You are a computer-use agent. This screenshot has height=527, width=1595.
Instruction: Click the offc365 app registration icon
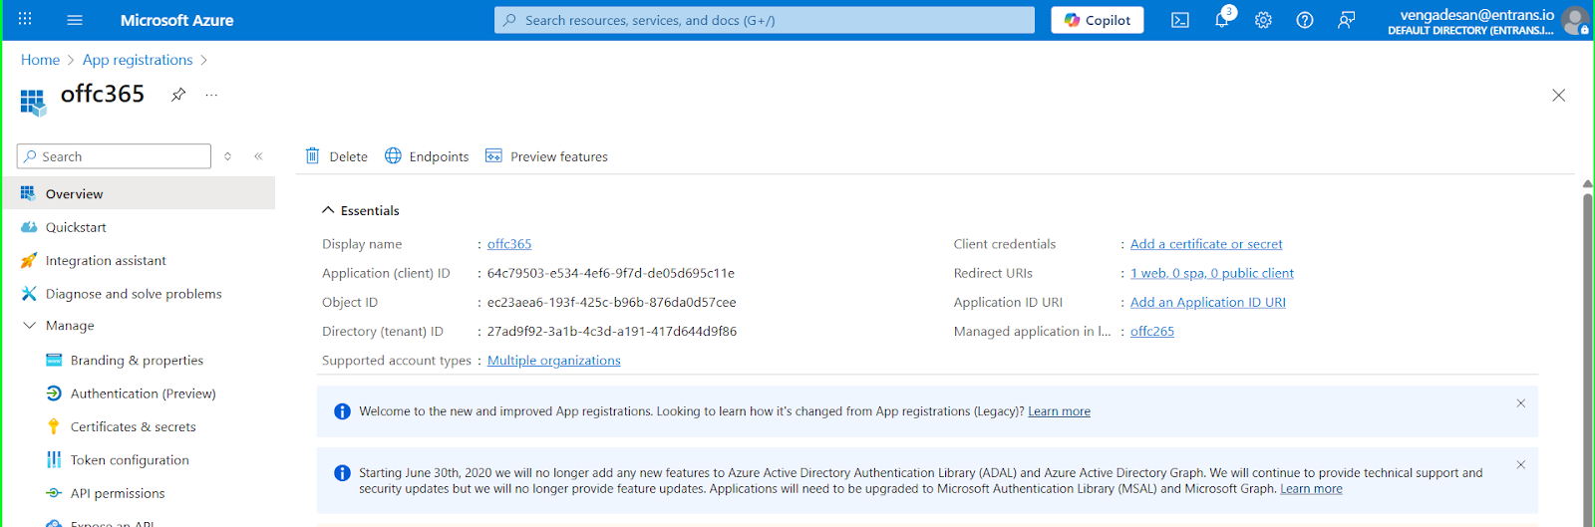(x=33, y=102)
